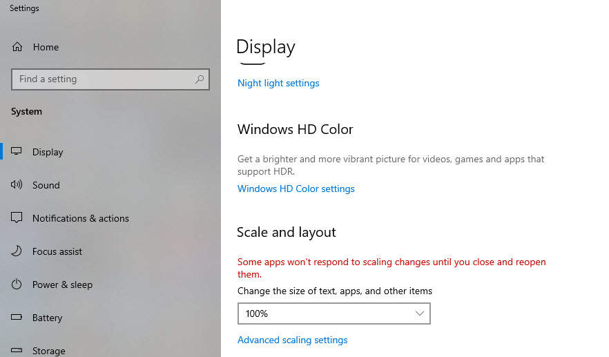Screen dimensions: 609x357
Task: Click the magnifier icon in search box
Action: coord(200,79)
